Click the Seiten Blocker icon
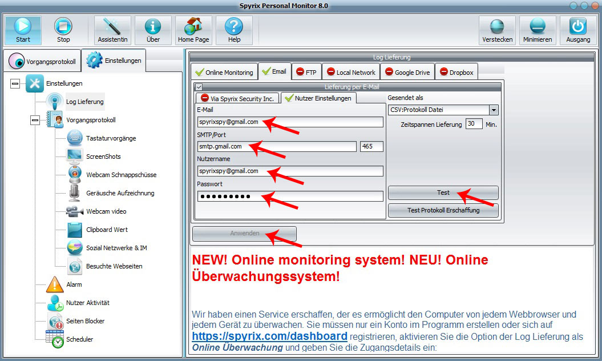 pyautogui.click(x=56, y=321)
